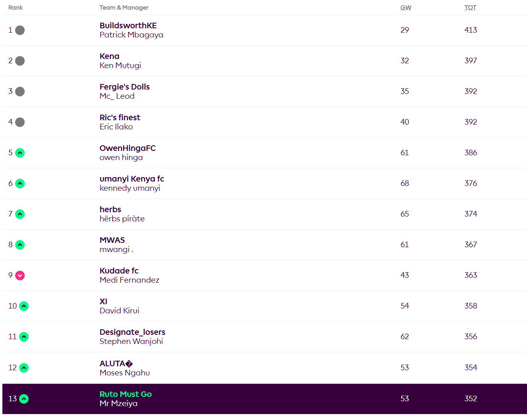Click the grey status circle next to rank 3
This screenshot has width=527, height=418.
(20, 92)
